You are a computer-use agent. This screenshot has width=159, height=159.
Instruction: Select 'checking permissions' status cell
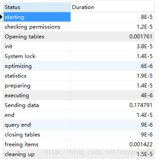[x=37, y=27]
